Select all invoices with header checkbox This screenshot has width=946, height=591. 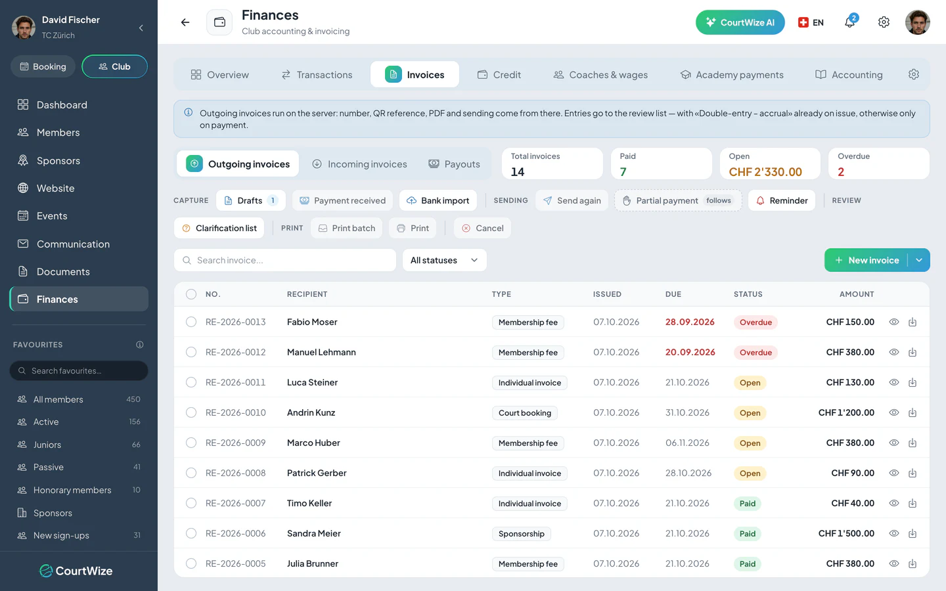191,294
